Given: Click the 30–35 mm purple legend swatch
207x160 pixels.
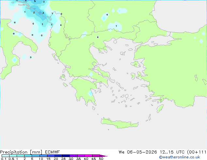Looking at the screenshot, I should coord(73,156).
